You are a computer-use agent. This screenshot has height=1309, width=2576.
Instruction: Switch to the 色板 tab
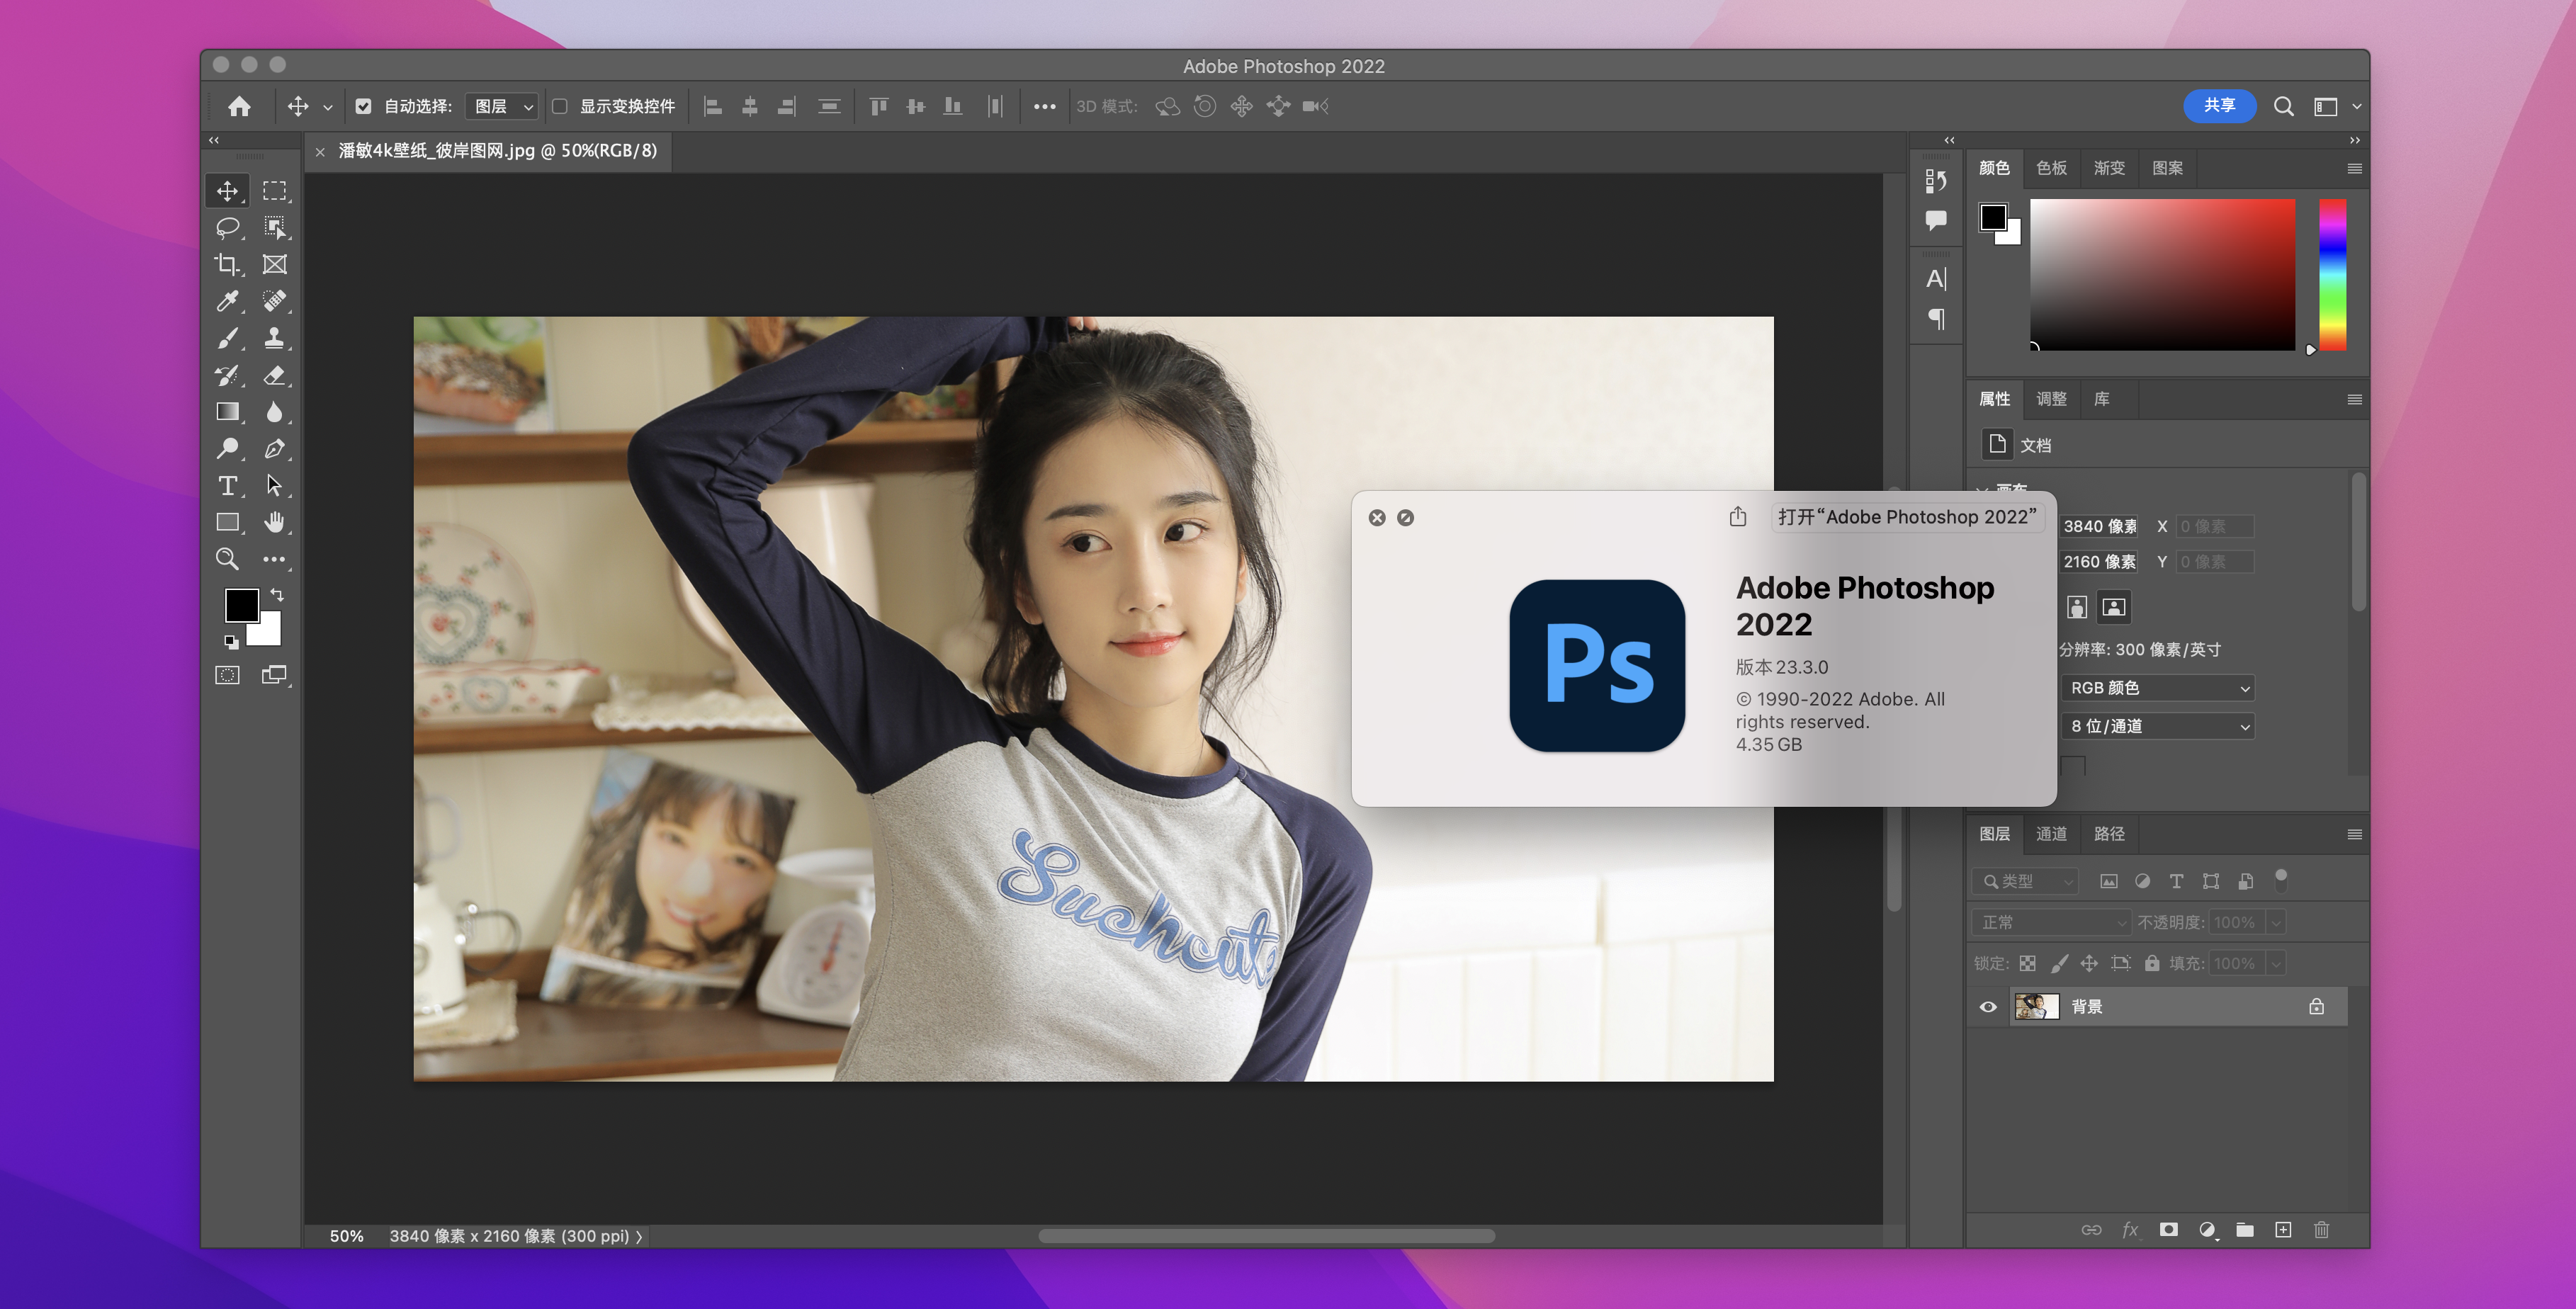(x=2051, y=168)
